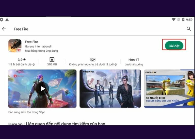This screenshot has width=195, height=139.
Task: Go back using the arrow icon
Action: point(4,29)
